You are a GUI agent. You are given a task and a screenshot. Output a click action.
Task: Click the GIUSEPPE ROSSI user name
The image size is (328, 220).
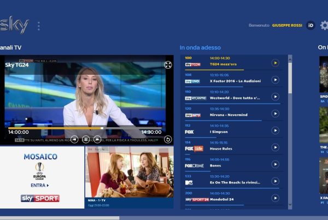point(288,25)
